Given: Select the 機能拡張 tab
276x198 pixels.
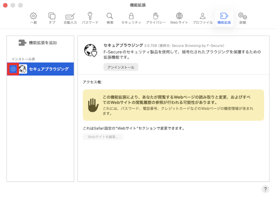Looking at the screenshot, I should 224,18.
